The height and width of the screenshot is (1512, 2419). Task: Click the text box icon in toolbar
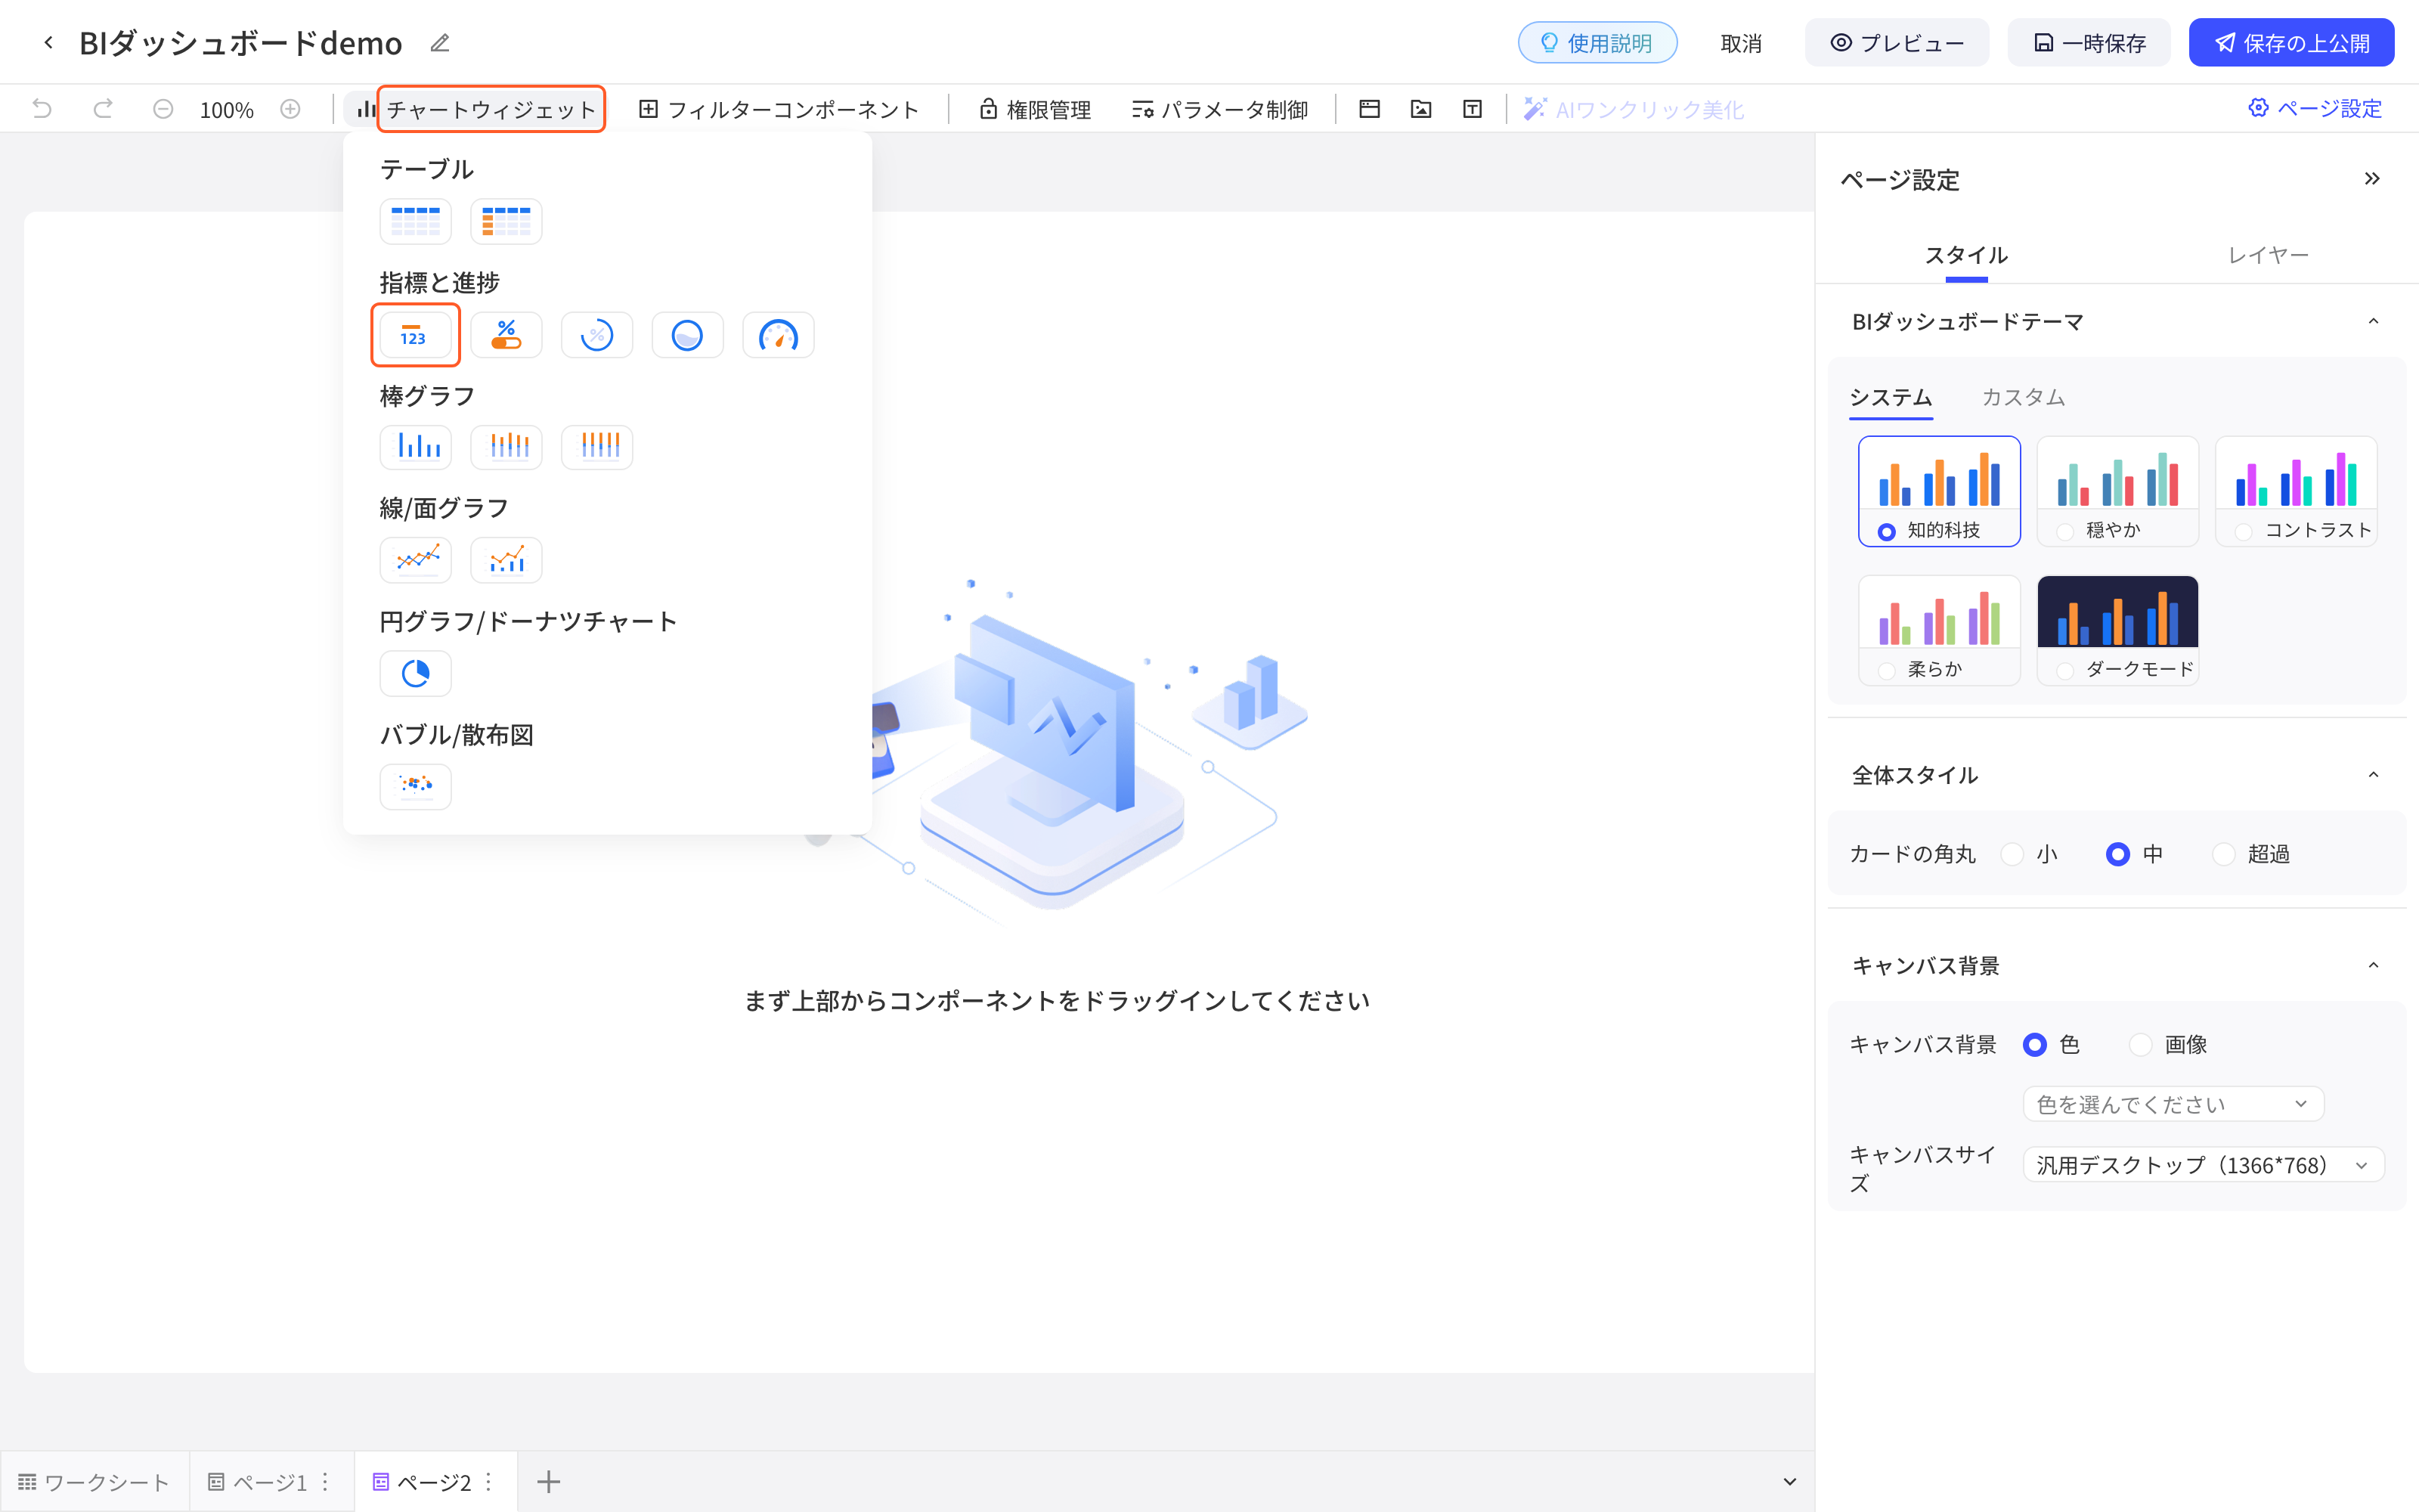click(x=1473, y=109)
